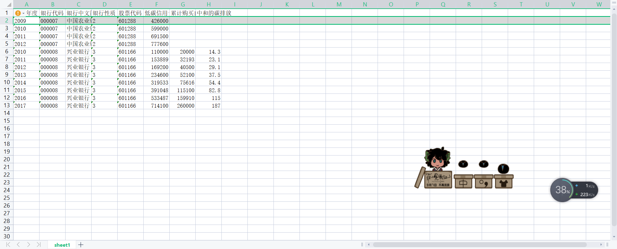Click the 223 K/s download speed readout
This screenshot has width=617, height=249.
587,194
